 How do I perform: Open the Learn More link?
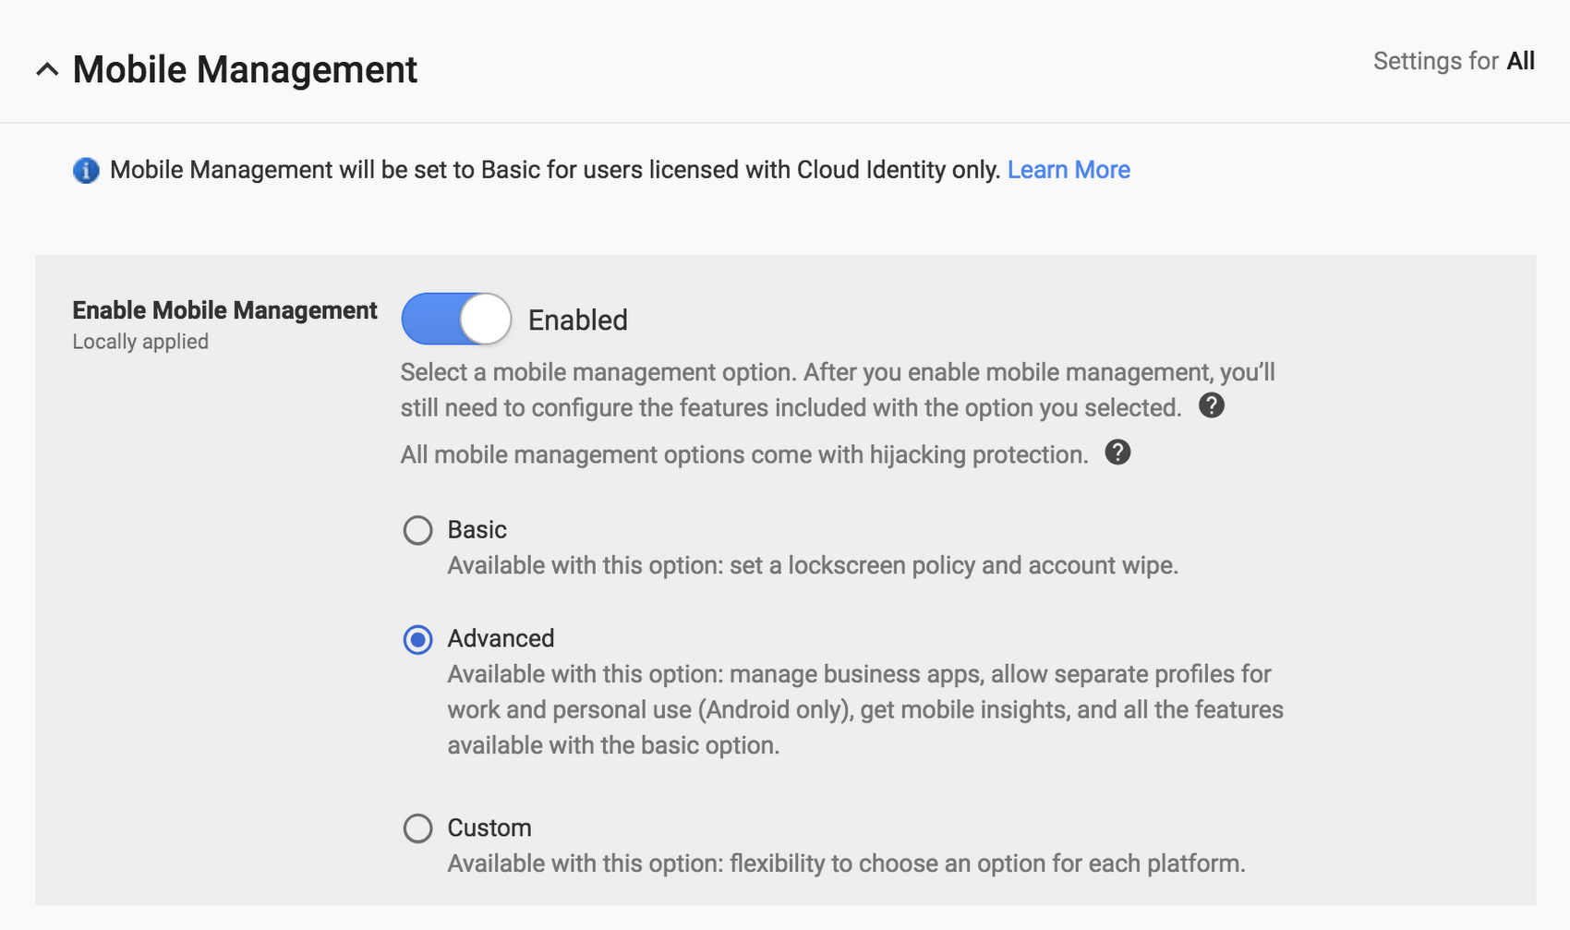click(x=1069, y=170)
